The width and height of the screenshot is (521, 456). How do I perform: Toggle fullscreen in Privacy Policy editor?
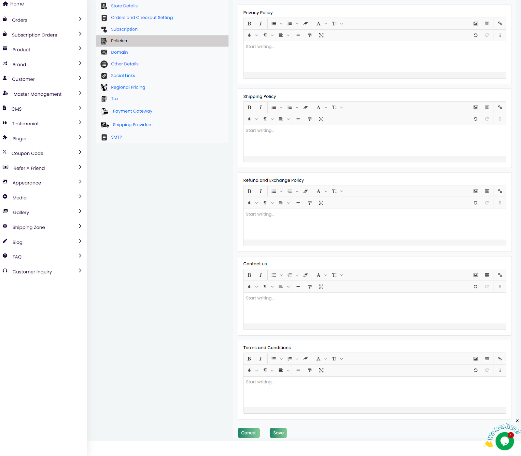click(321, 35)
